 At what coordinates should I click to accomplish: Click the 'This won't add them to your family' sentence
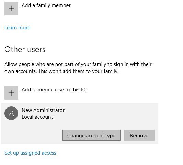point(78,71)
